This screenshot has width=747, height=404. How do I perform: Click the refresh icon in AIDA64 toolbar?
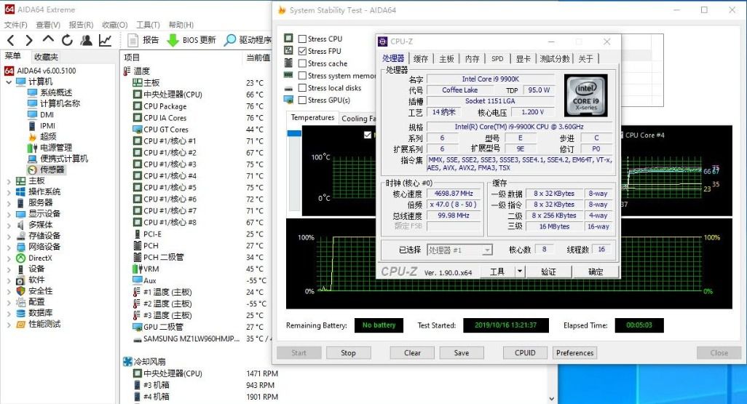point(67,41)
